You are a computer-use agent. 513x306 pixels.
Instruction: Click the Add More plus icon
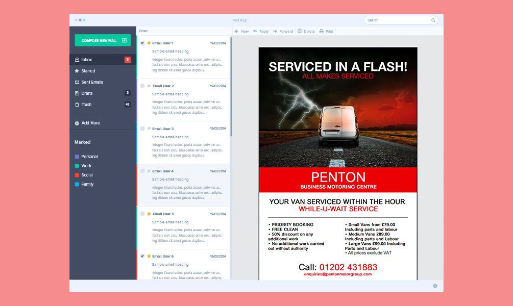(x=77, y=123)
